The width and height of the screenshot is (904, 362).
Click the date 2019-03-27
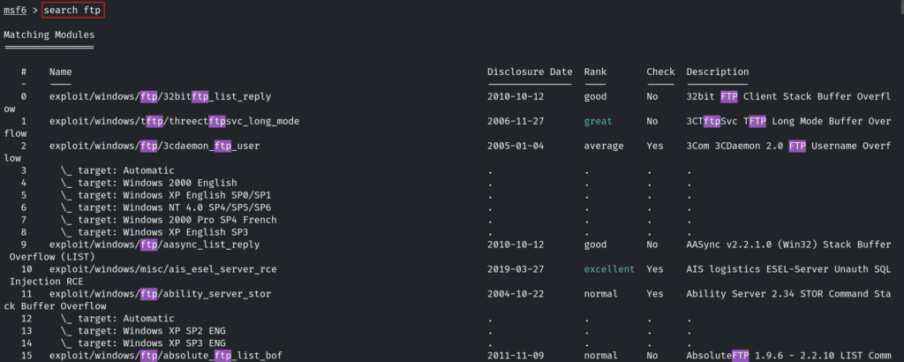coord(516,269)
